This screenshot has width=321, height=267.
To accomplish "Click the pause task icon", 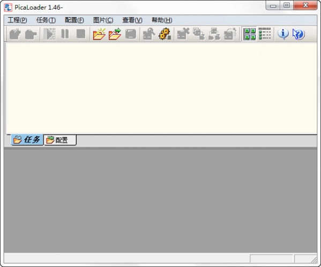I will 65,34.
